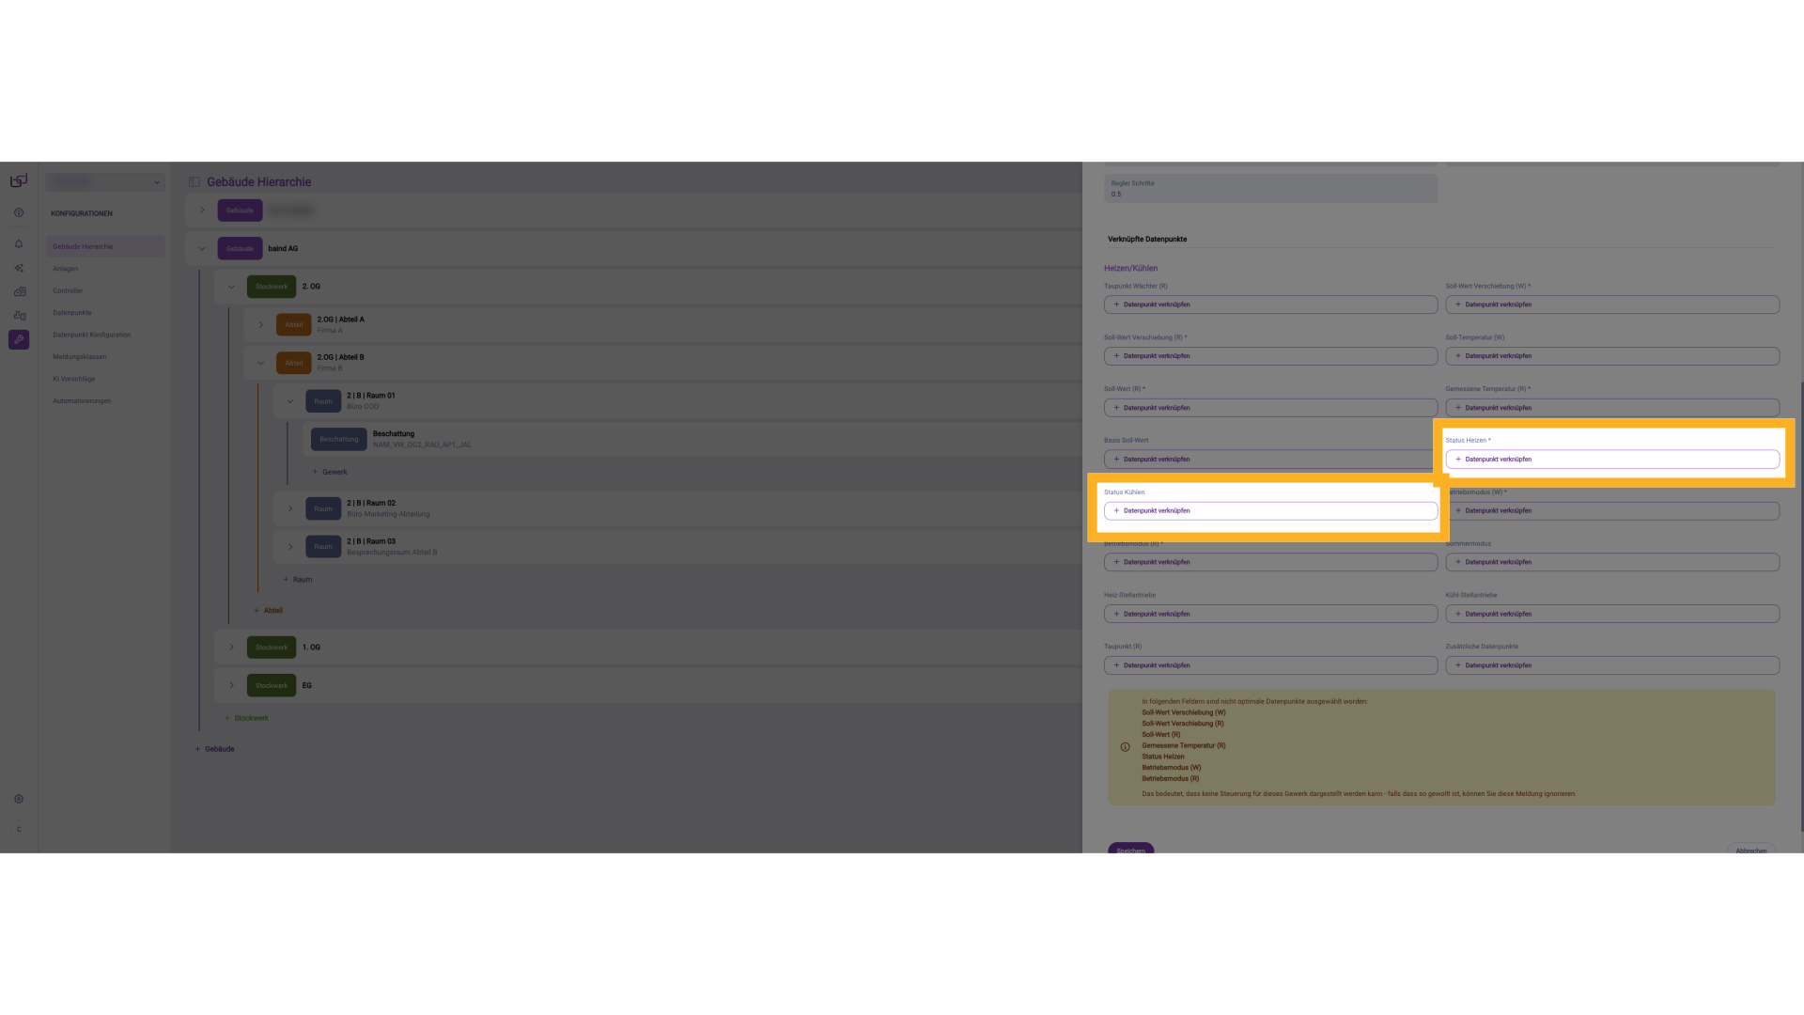This screenshot has height=1015, width=1804.
Task: Click the Regler Schritte input field
Action: click(1269, 189)
